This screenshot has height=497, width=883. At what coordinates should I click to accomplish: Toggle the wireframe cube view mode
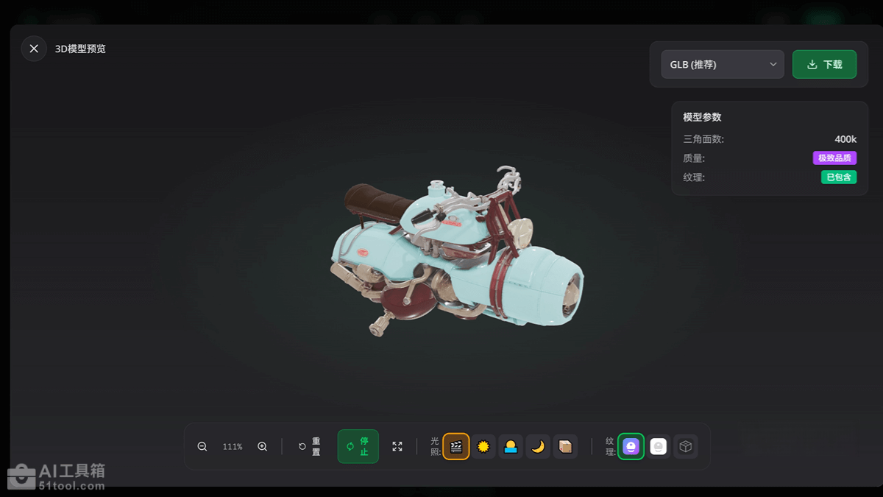(x=686, y=447)
